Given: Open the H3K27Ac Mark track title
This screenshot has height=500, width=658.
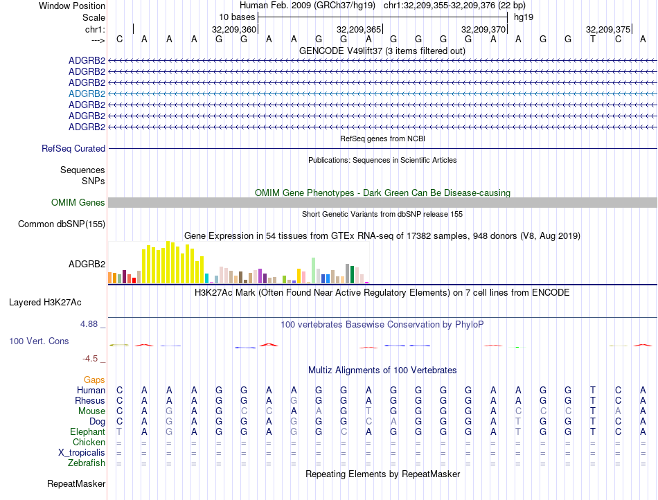Looking at the screenshot, I should point(382,292).
